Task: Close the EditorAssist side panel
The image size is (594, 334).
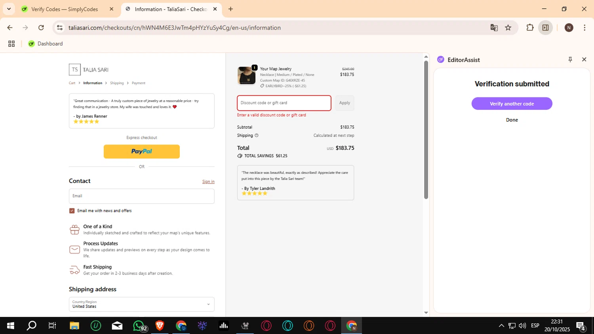Action: (x=584, y=59)
